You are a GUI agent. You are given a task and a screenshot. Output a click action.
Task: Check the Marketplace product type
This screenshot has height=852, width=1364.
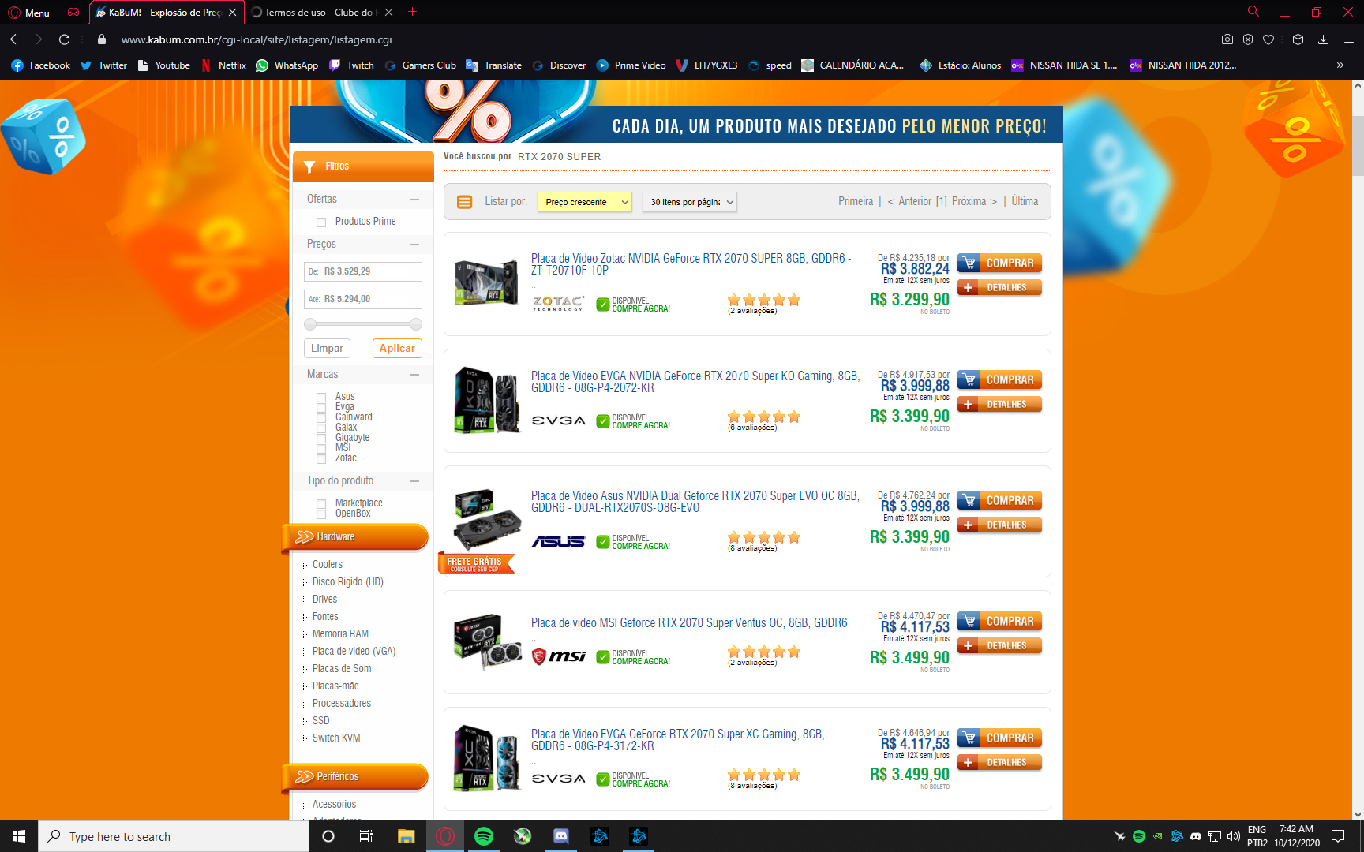click(321, 504)
